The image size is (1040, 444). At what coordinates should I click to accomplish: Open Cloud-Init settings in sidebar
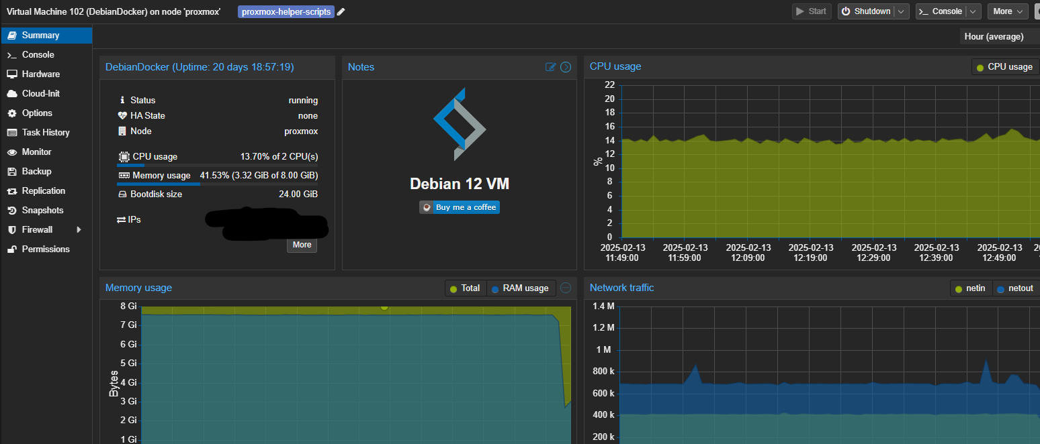(46, 94)
